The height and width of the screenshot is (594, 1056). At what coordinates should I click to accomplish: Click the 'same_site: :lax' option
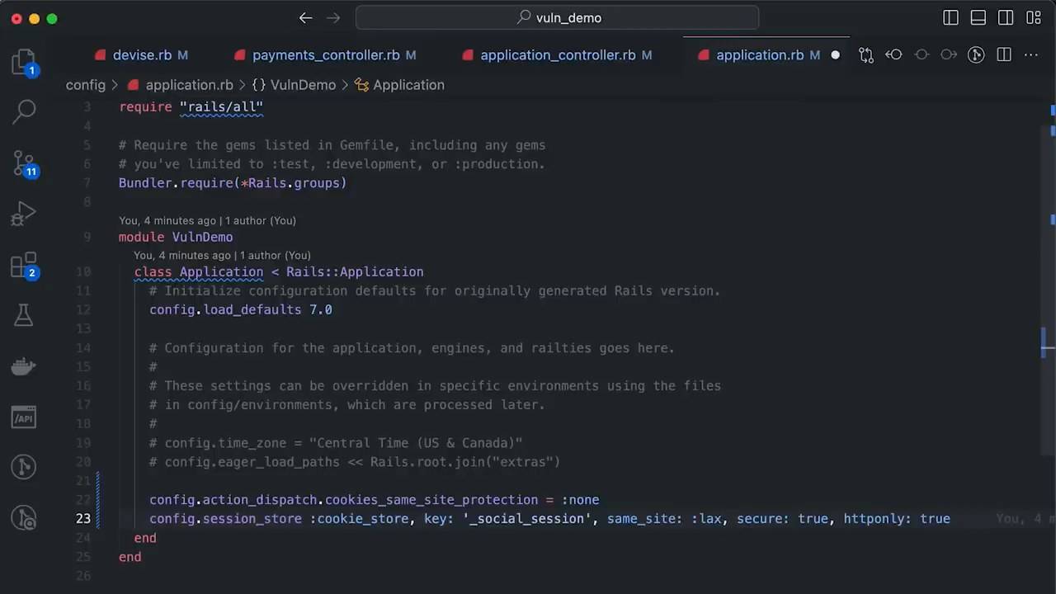[x=665, y=519]
